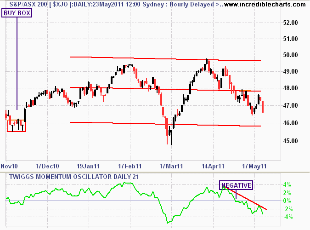The width and height of the screenshot is (310, 230).
Task: Select the 17Dec10 date axis label
Action: click(x=47, y=166)
